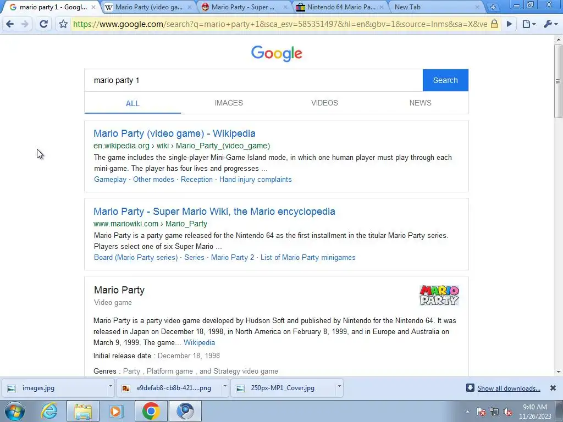The height and width of the screenshot is (422, 563).
Task: Click scrollbar down arrow
Action: click(558, 372)
